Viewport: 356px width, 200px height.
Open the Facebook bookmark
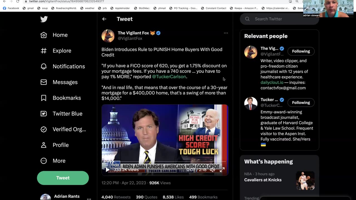point(11,8)
